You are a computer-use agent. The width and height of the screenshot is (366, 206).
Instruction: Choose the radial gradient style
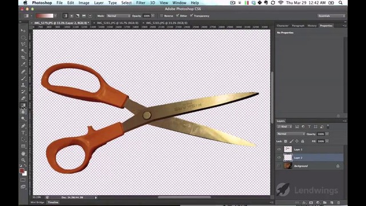(71, 15)
